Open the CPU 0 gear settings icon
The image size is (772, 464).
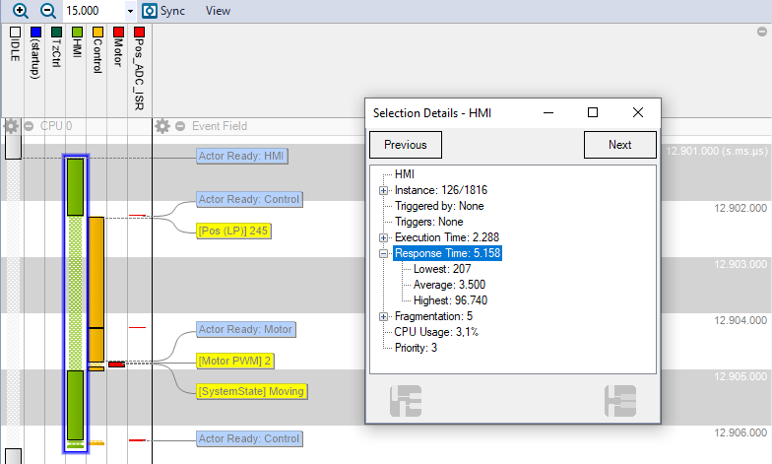tap(12, 126)
